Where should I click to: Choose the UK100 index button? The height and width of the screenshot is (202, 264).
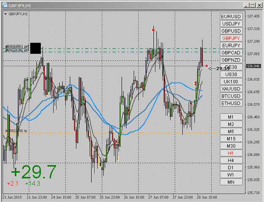point(231,82)
